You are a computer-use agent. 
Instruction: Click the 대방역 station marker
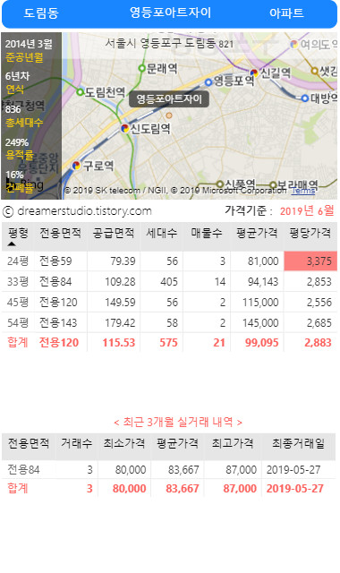[305, 98]
